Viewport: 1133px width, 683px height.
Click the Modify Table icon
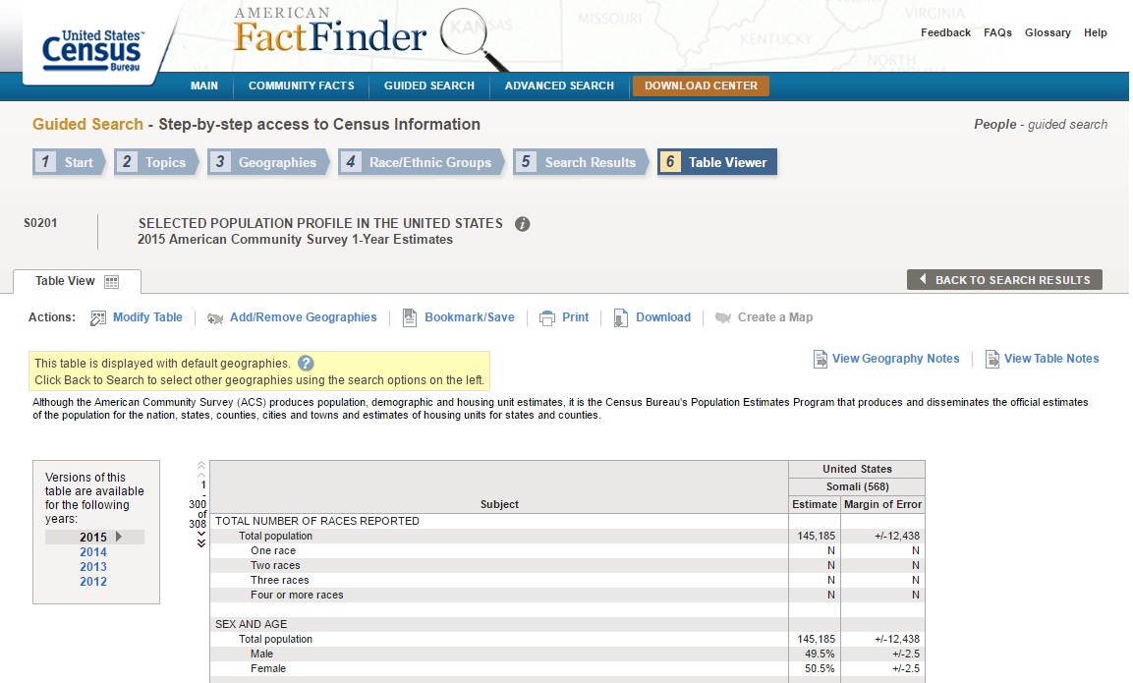pyautogui.click(x=97, y=318)
